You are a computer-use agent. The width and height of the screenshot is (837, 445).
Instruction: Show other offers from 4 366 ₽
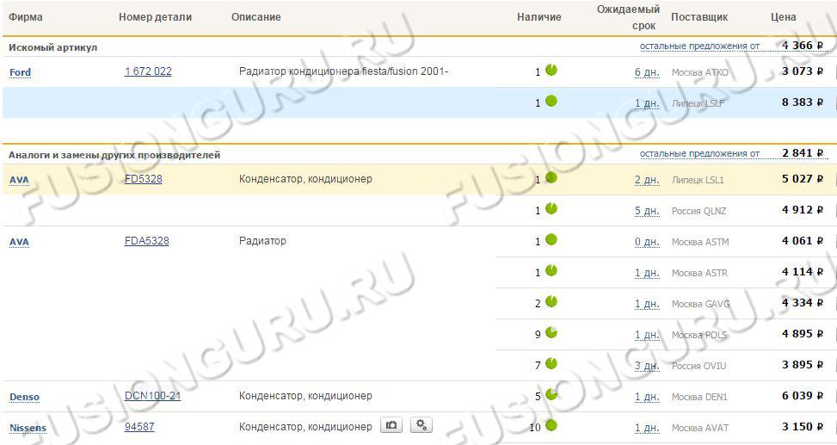(x=699, y=46)
